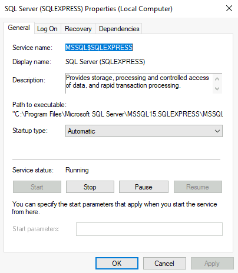Open the Startup type dropdown

pyautogui.click(x=144, y=131)
